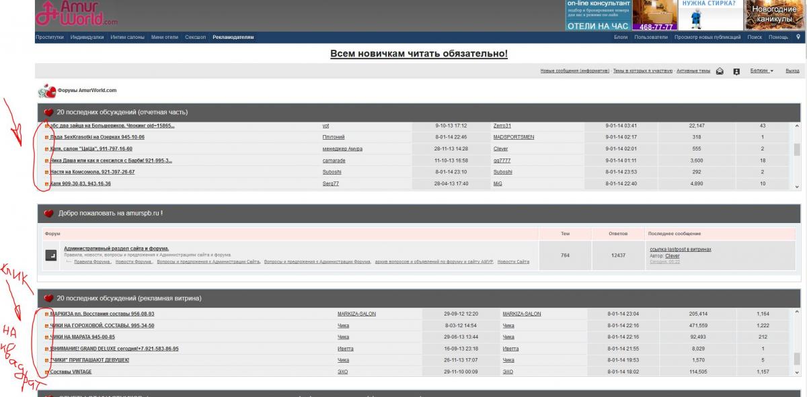Viewport: 807px width, 397px height.
Task: Click the discussions list vertical scrollbar
Action: tap(798, 149)
